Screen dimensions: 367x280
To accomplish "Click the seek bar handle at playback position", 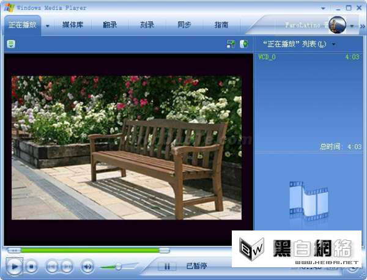I will pyautogui.click(x=165, y=251).
